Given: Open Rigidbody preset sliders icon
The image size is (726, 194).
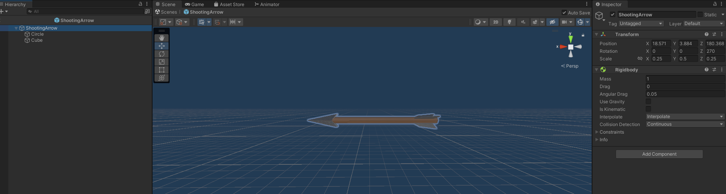Looking at the screenshot, I should (x=714, y=69).
